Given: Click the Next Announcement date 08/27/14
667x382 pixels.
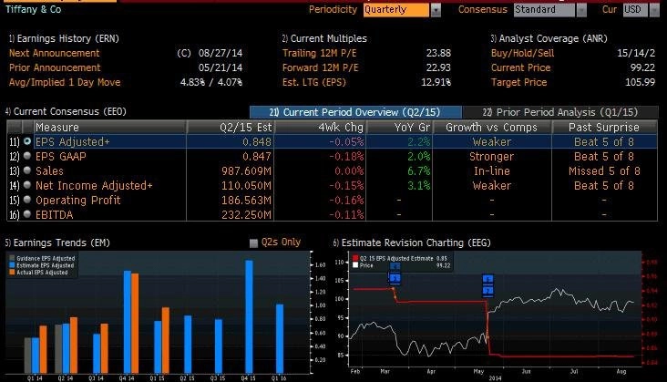Looking at the screenshot, I should click(221, 53).
